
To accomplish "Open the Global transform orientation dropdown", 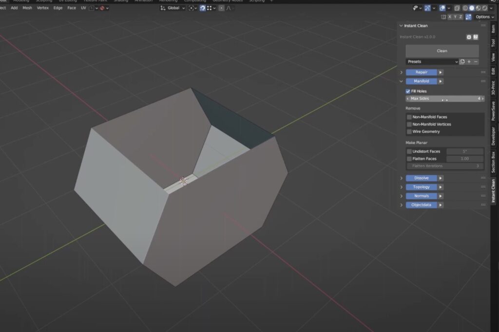I will tap(173, 8).
